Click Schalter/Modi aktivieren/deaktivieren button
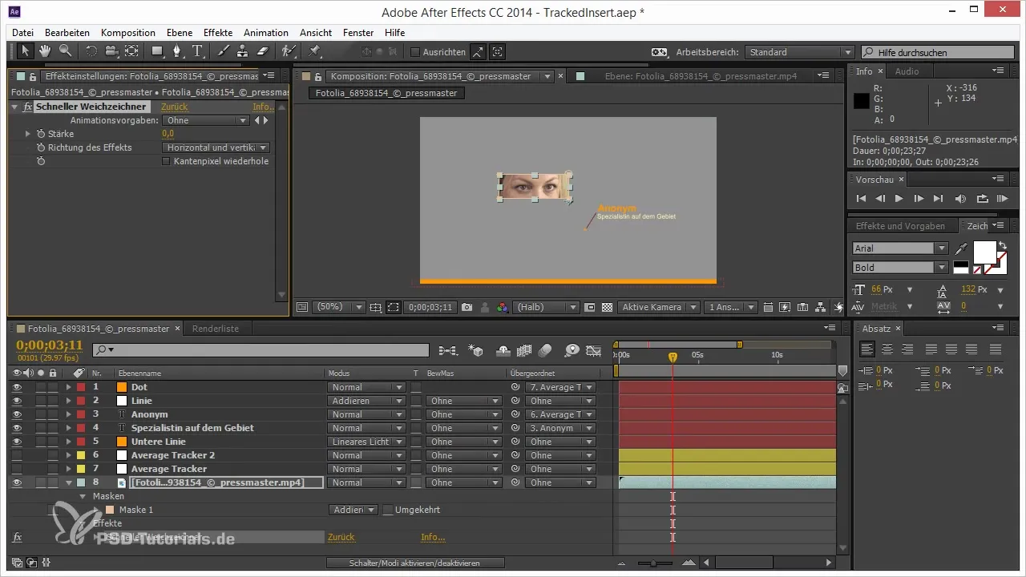Viewport: 1026px width, 577px height. point(415,563)
